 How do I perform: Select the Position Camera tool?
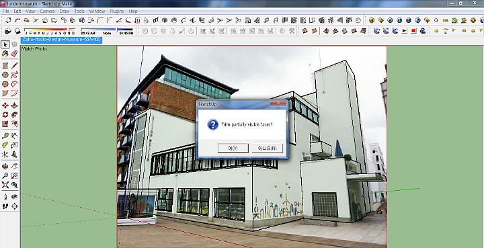point(5,197)
